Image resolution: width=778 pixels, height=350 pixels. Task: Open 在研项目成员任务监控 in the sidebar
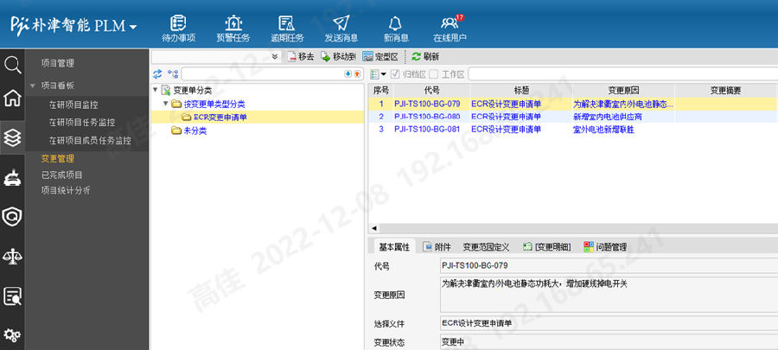(x=90, y=140)
